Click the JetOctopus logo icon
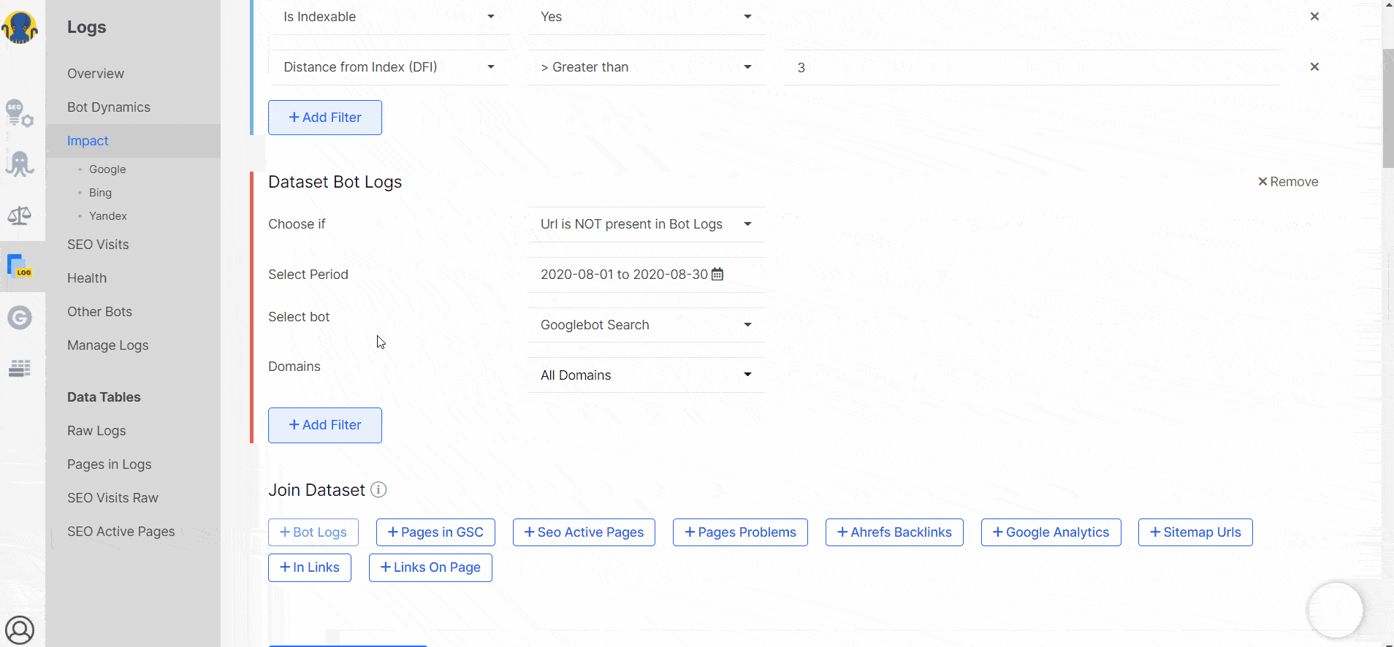1394x647 pixels. click(x=20, y=28)
